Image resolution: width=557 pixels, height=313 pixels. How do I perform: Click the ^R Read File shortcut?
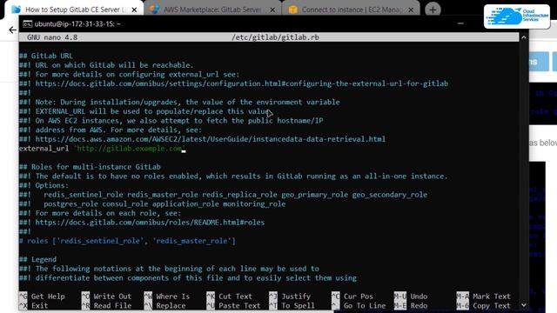[x=106, y=305]
